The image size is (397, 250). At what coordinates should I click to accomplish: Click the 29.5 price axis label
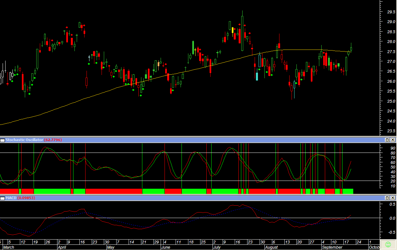click(391, 12)
